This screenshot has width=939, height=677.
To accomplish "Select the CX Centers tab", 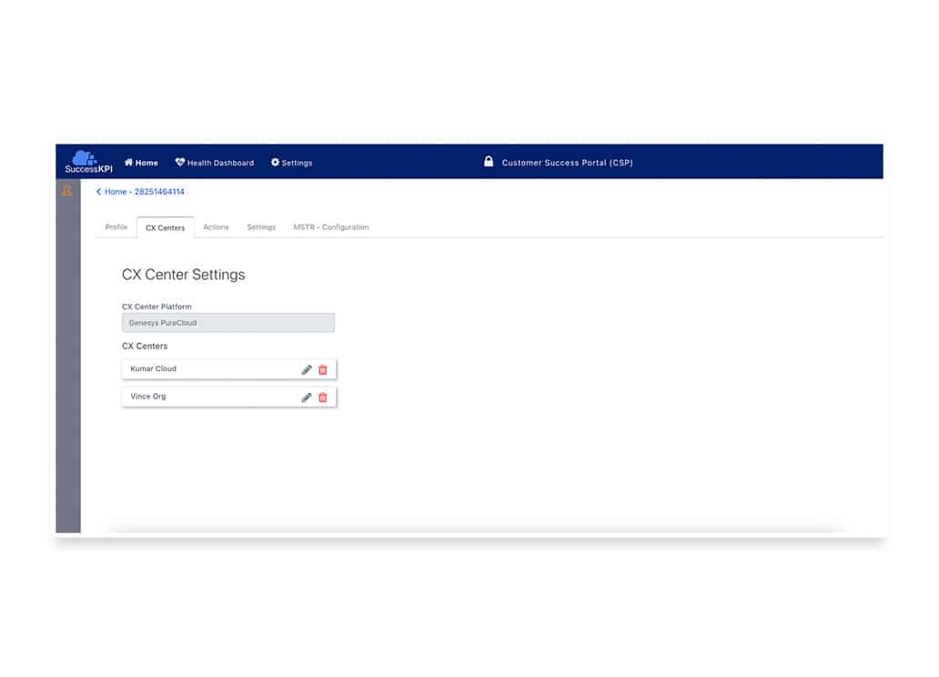I will coord(165,227).
